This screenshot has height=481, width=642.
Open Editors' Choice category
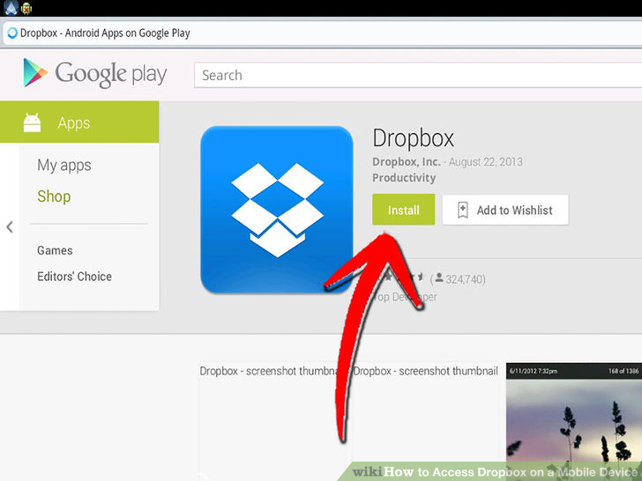point(74,277)
